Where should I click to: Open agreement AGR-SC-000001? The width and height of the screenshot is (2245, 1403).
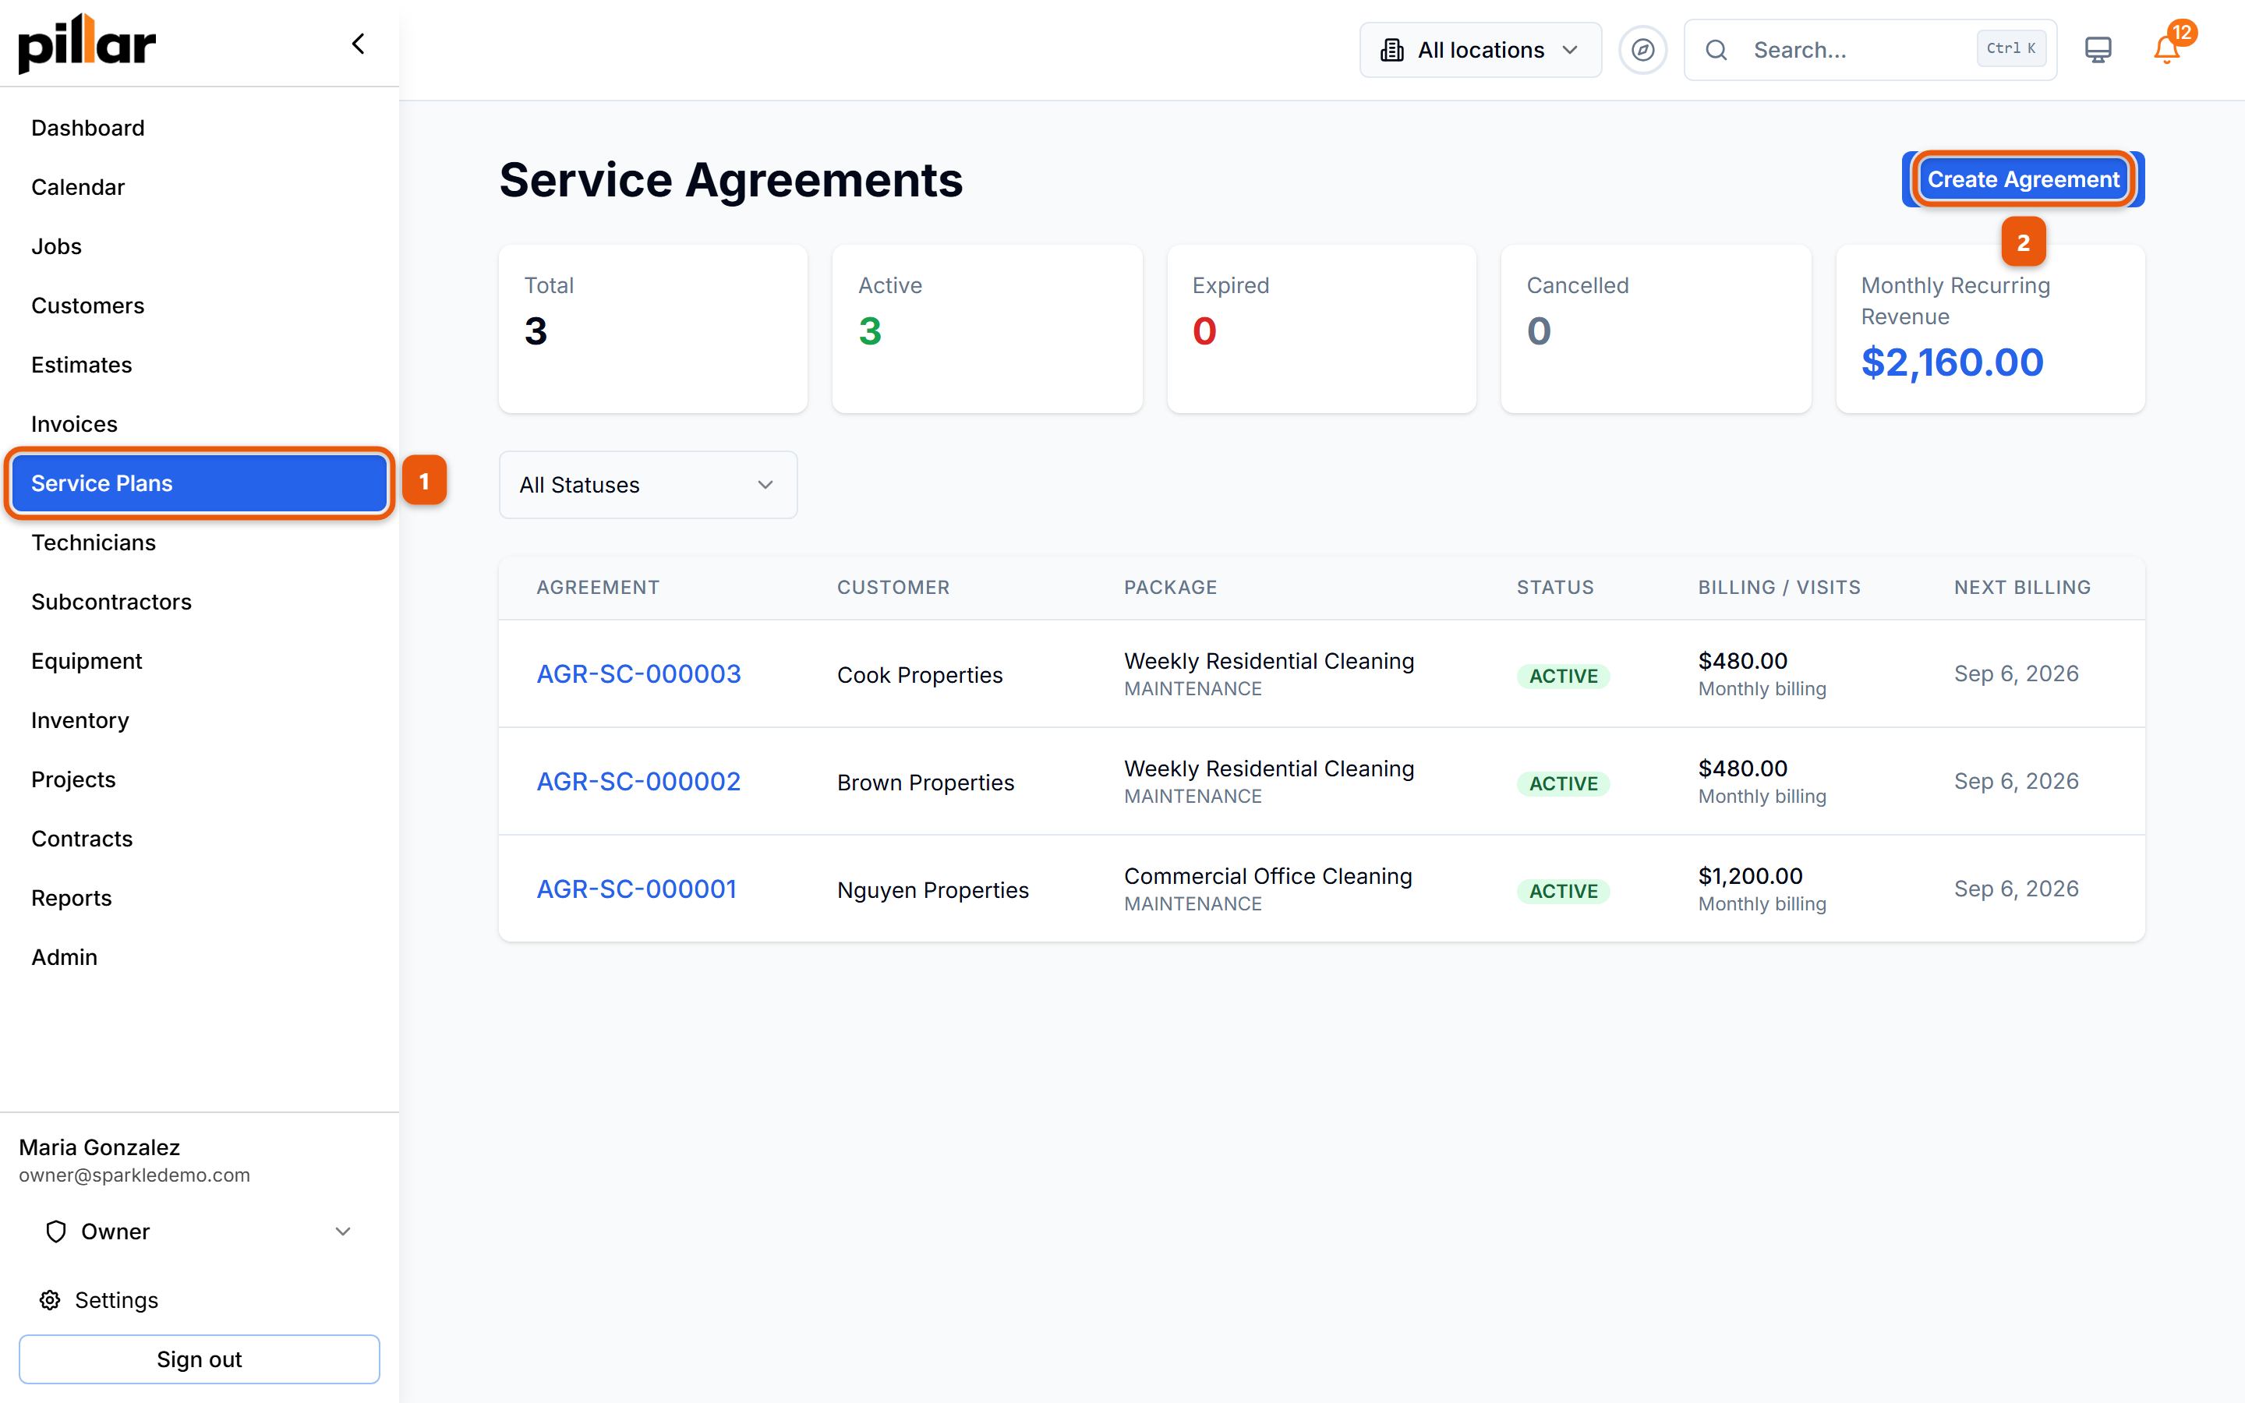coord(636,889)
